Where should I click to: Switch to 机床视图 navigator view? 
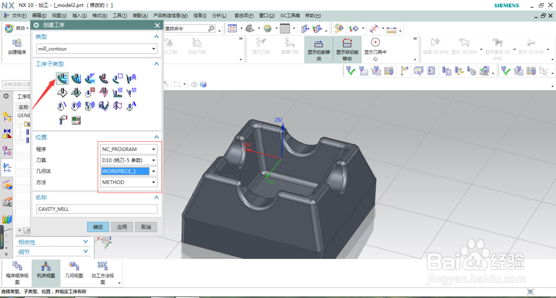[46, 273]
